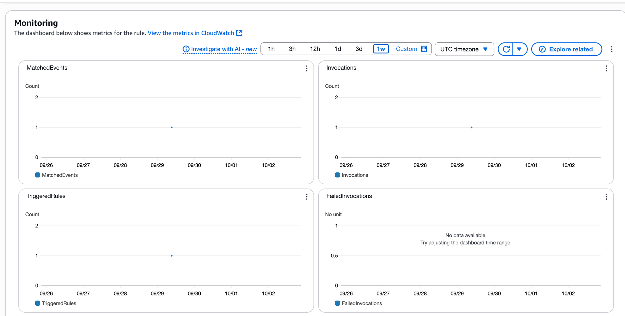625x316 pixels.
Task: Click the Custom range calendar icon
Action: [424, 49]
